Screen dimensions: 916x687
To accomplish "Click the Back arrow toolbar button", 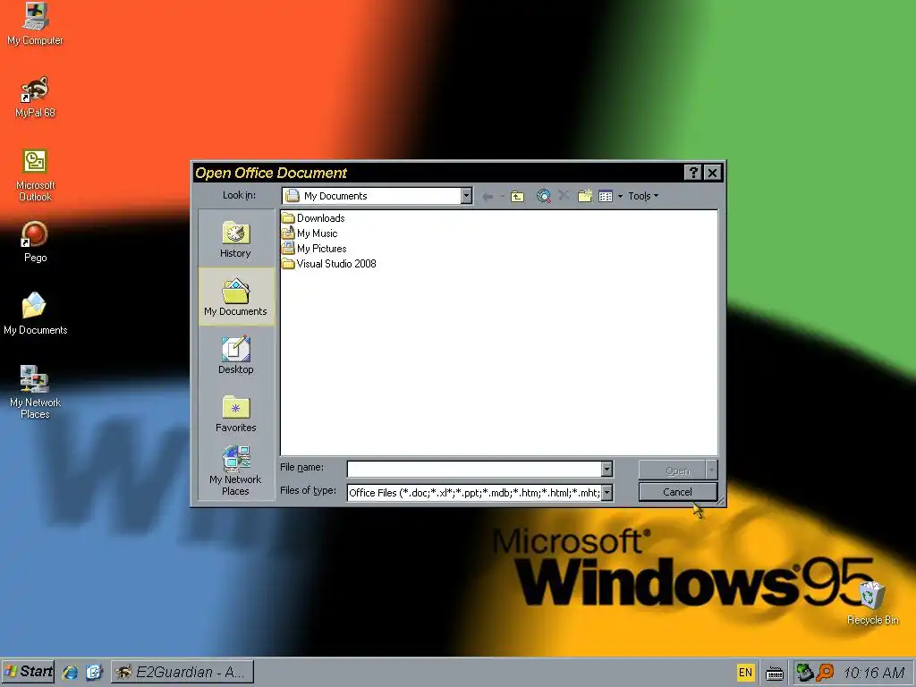I will [x=488, y=196].
